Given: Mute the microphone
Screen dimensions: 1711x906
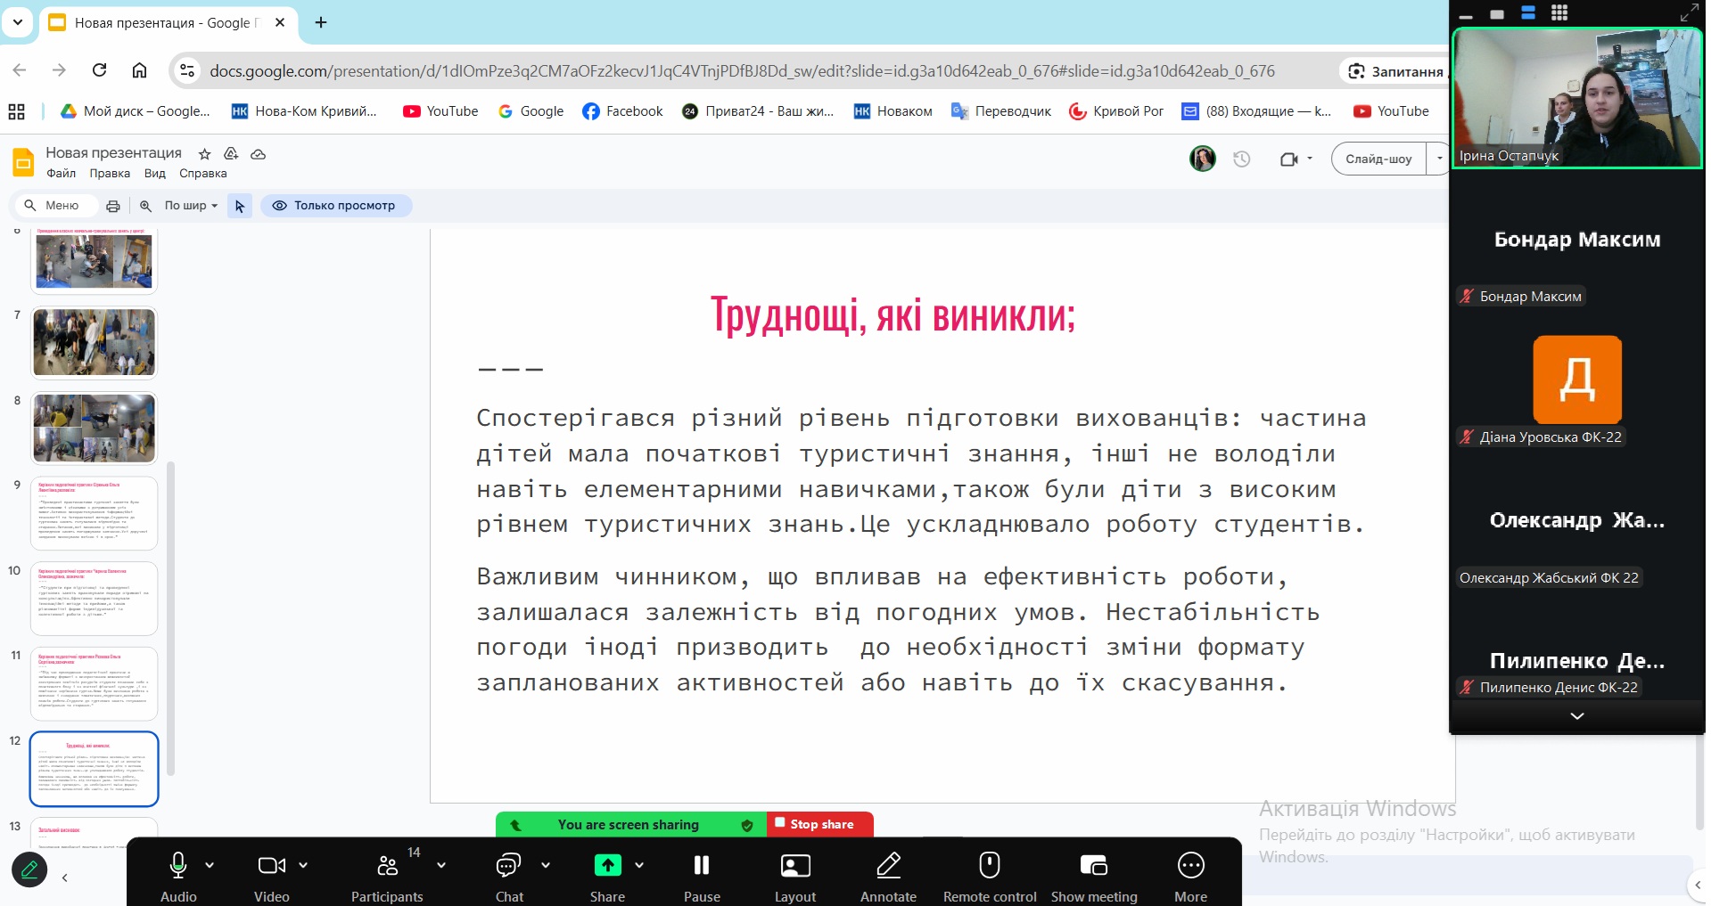Looking at the screenshot, I should click(177, 864).
